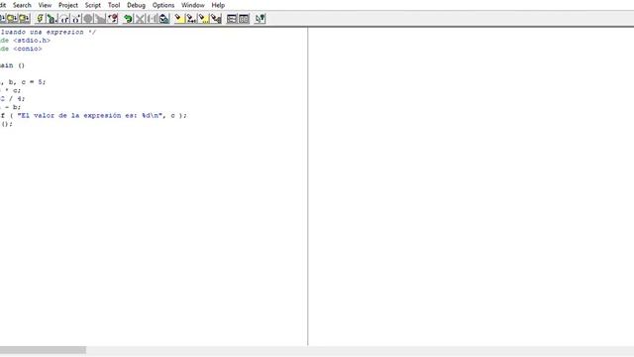Open the Script menu
The width and height of the screenshot is (634, 357).
tap(92, 5)
